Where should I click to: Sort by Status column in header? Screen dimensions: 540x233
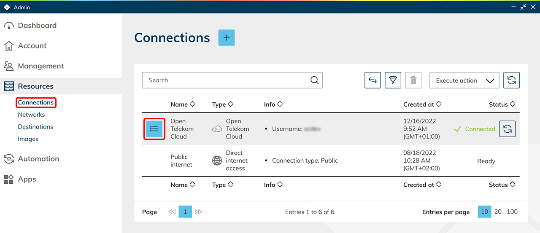tap(502, 104)
